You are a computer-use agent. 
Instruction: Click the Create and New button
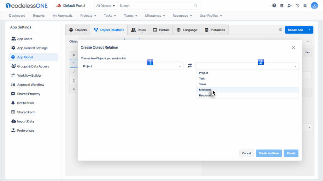[269, 153]
